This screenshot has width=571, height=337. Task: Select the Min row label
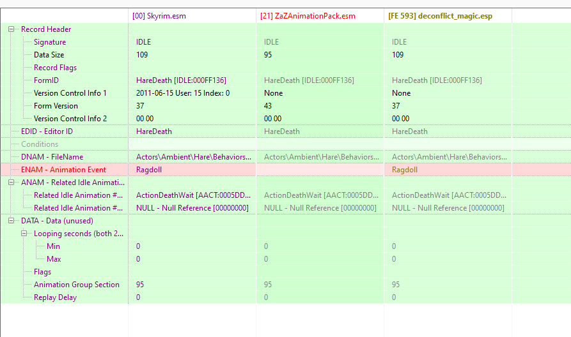tap(53, 246)
